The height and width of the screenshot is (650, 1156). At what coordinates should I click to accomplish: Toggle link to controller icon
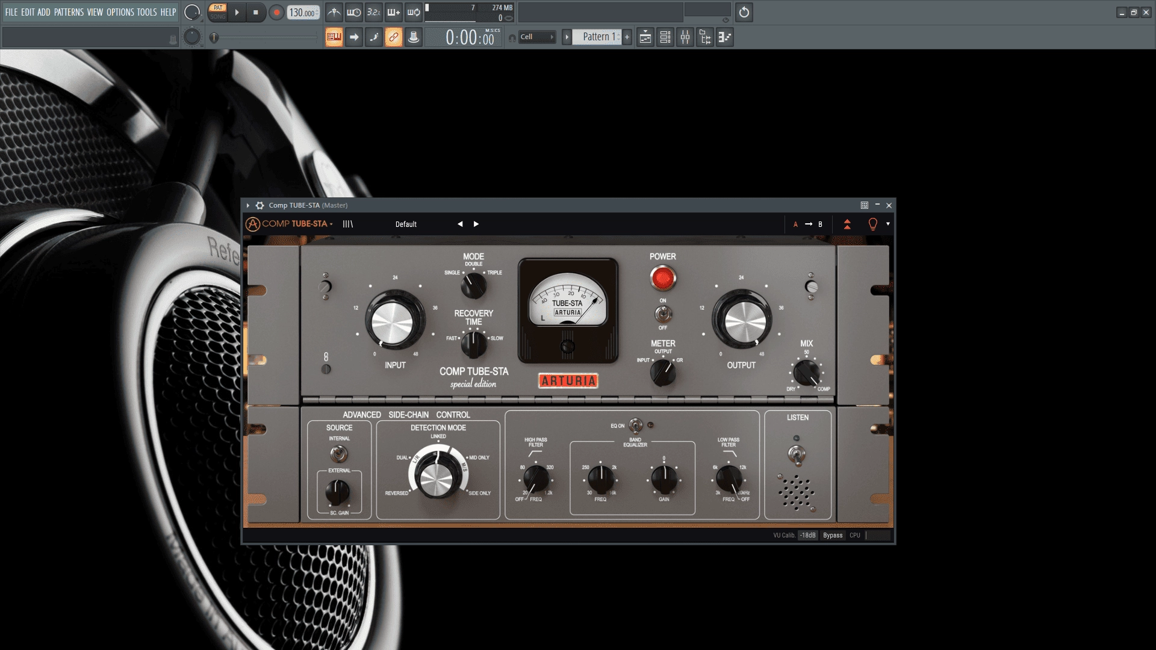point(394,37)
